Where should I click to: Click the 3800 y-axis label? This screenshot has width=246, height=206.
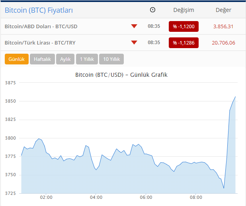point(10,138)
